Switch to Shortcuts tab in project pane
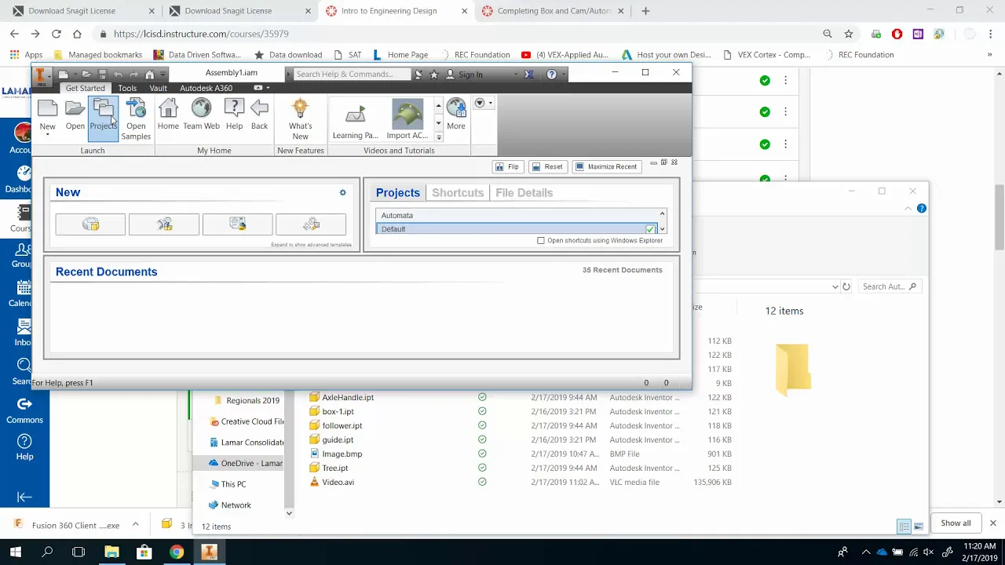The image size is (1005, 565). point(458,192)
